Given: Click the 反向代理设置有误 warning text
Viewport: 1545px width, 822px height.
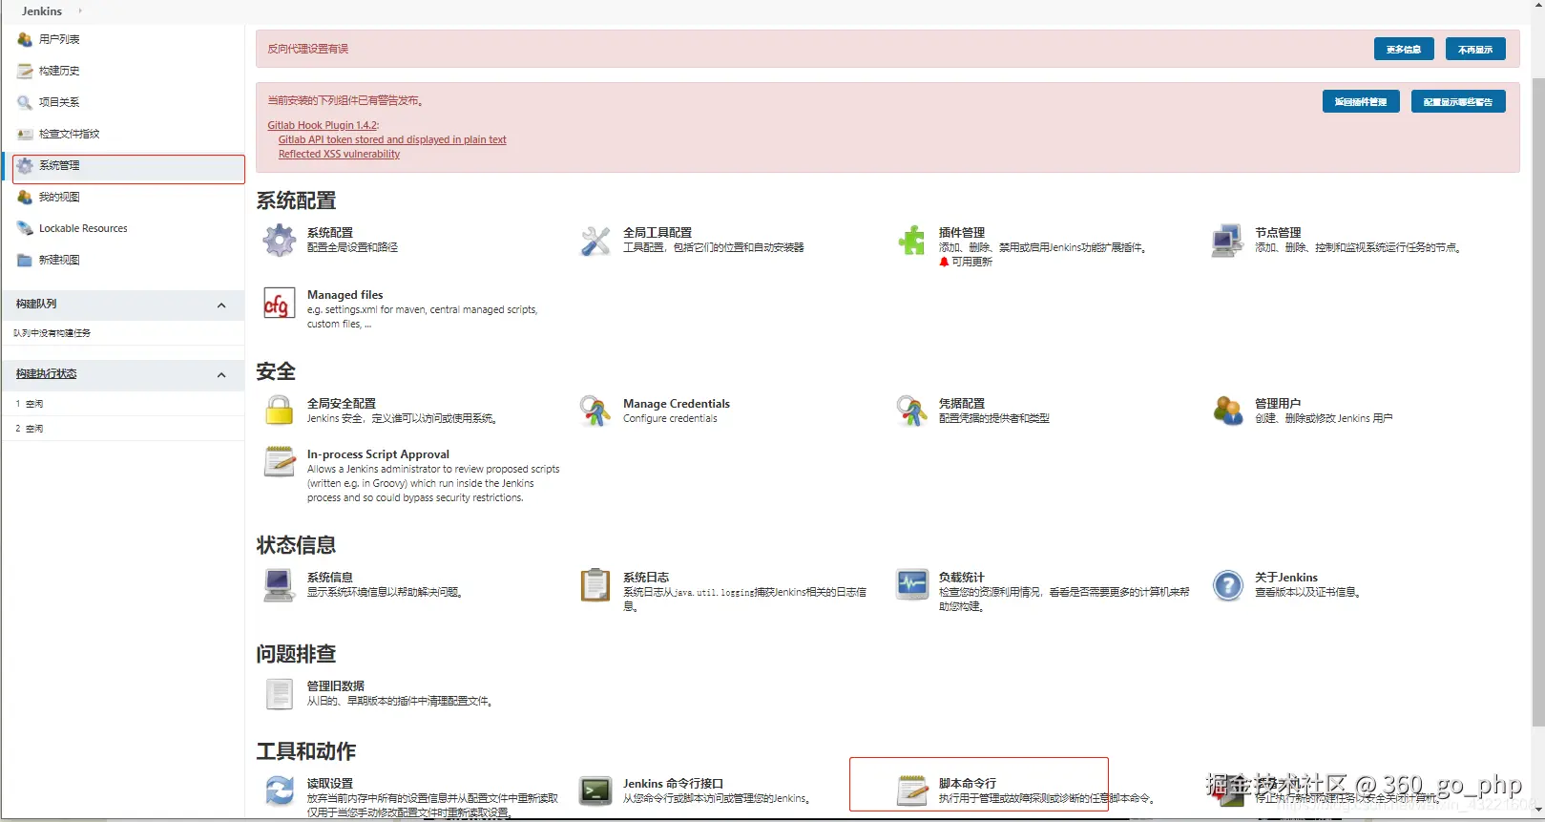Looking at the screenshot, I should pos(307,49).
